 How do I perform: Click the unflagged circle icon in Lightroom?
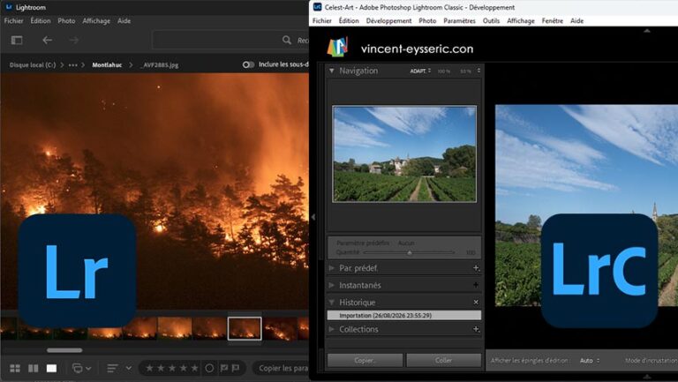pyautogui.click(x=209, y=368)
